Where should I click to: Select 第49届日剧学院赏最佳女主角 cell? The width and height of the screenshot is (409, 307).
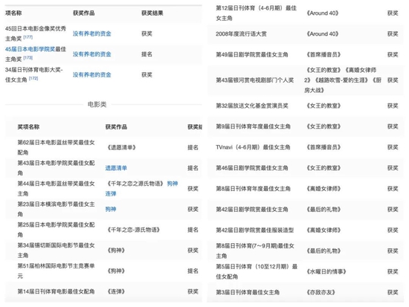coord(252,54)
